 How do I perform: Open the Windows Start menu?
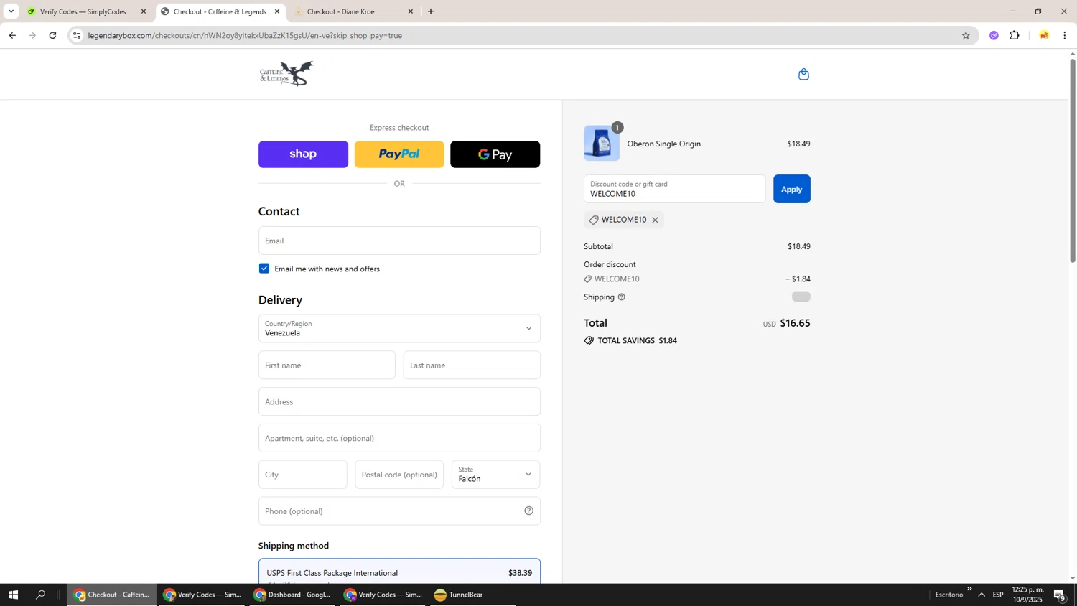[x=12, y=595]
